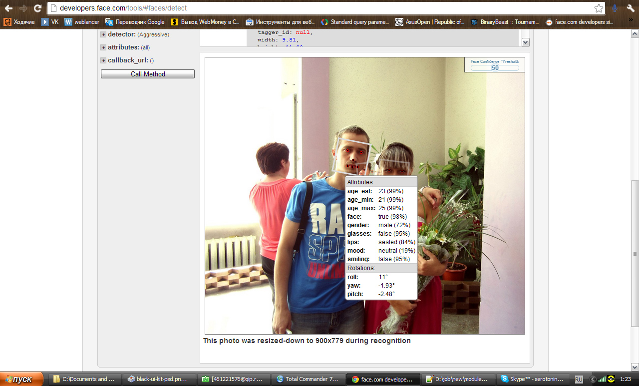Open the Ходячие bookmark
639x386 pixels.
pyautogui.click(x=19, y=22)
